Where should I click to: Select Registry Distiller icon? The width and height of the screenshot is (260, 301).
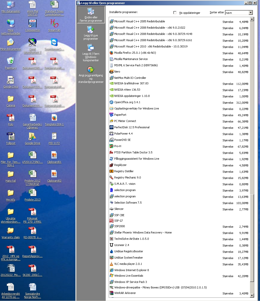111,171
